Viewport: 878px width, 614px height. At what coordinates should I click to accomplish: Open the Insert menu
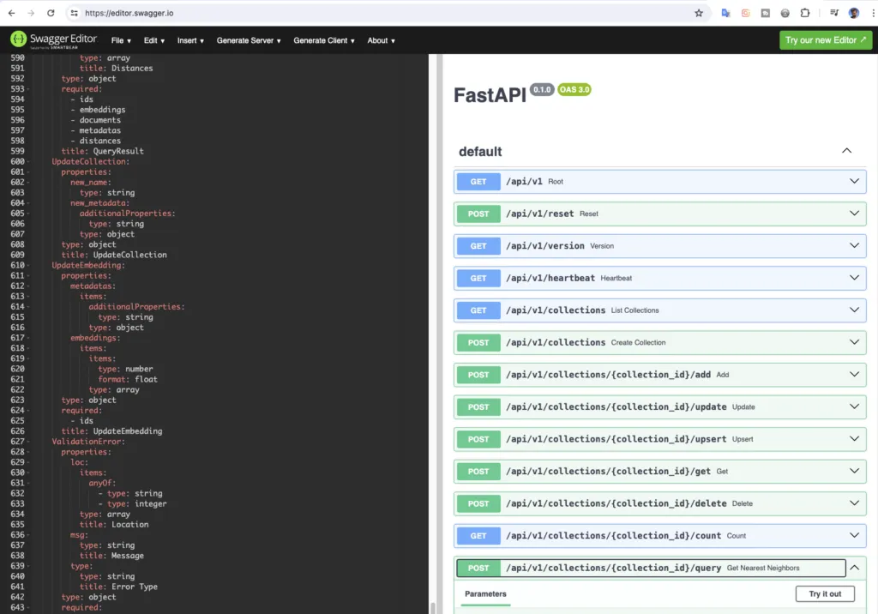tap(190, 40)
